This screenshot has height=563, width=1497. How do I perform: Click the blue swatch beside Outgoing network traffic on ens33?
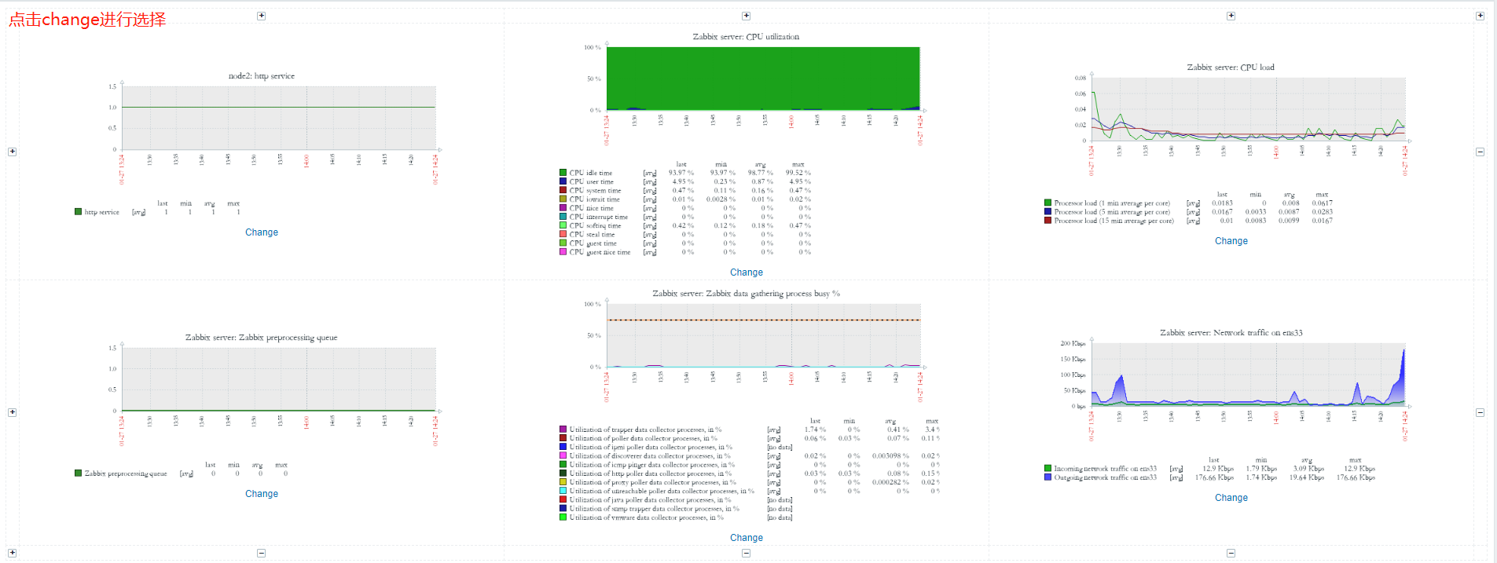[x=1048, y=477]
